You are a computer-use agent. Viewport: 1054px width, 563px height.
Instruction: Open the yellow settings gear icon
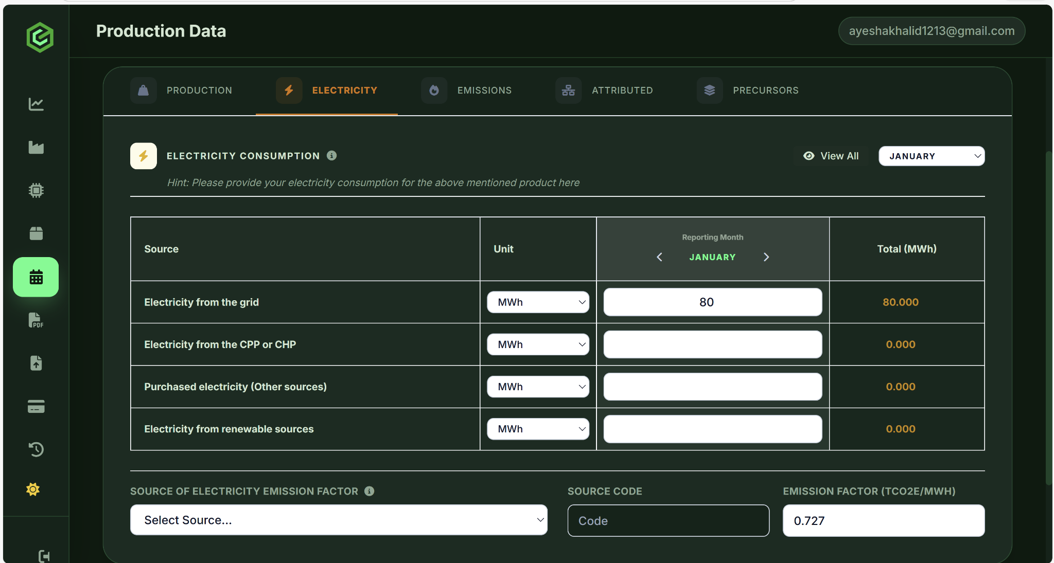click(x=33, y=489)
